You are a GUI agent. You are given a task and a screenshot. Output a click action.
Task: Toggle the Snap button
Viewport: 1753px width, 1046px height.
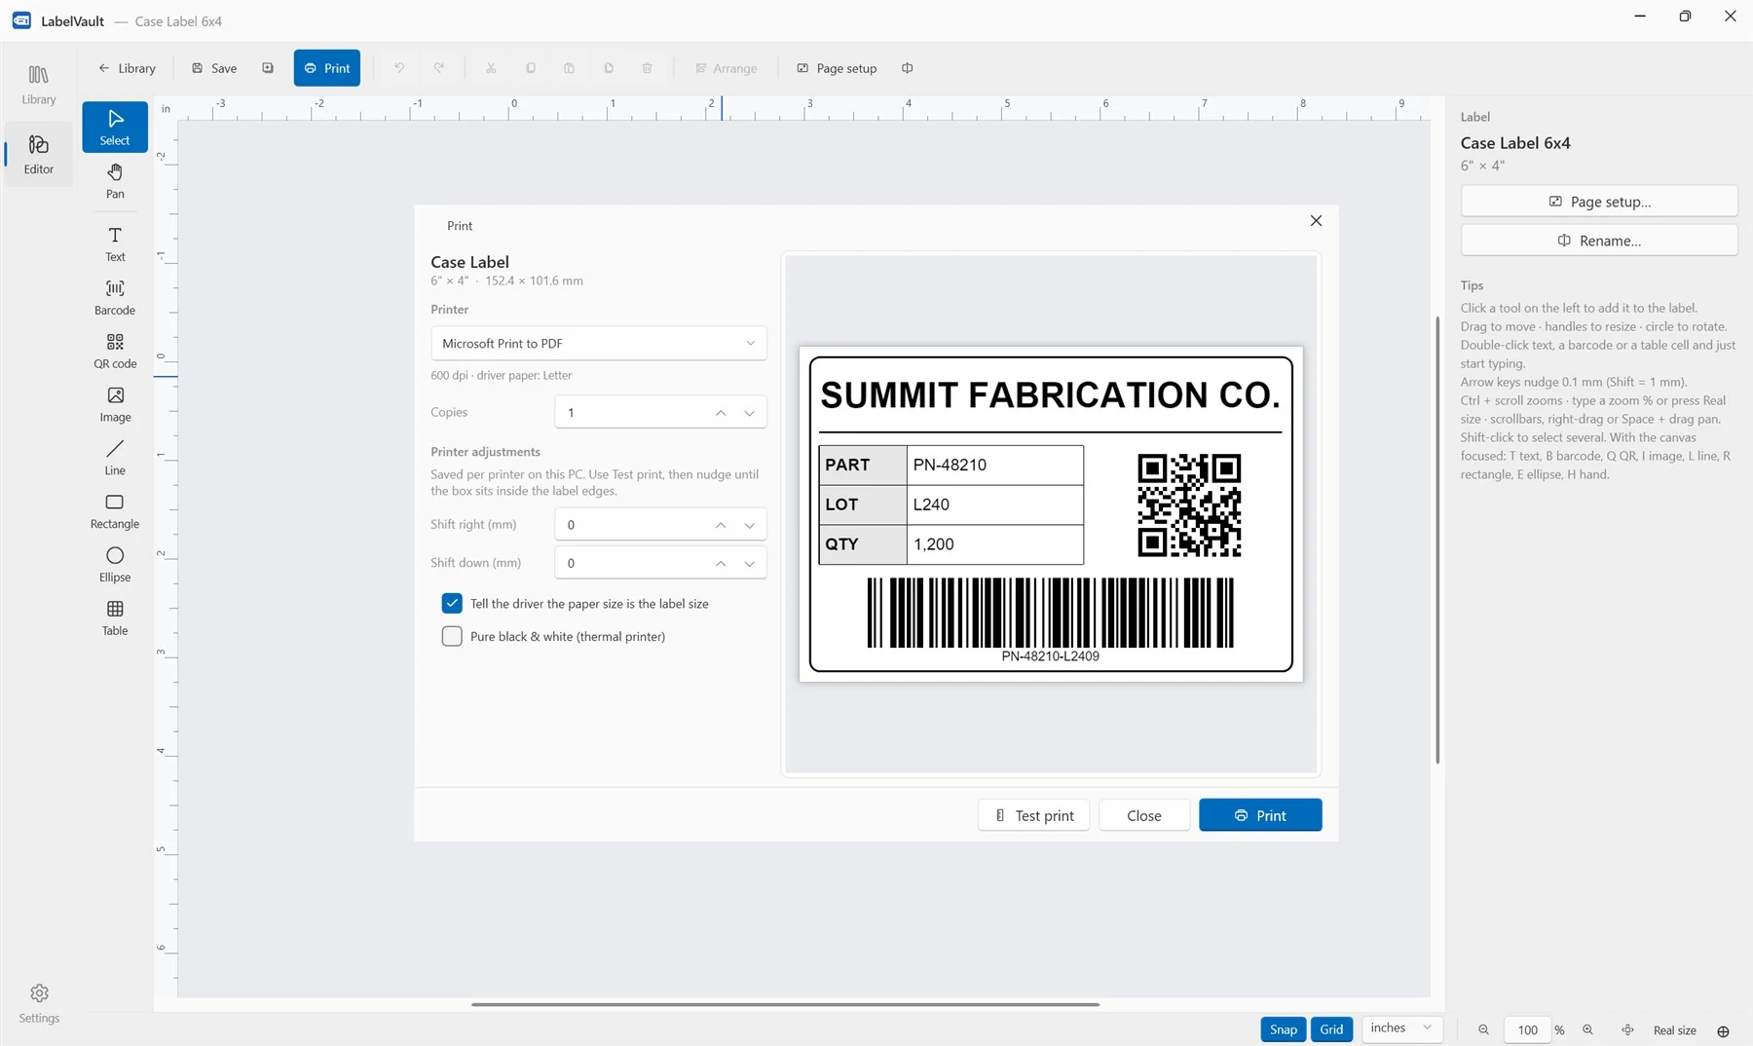click(1283, 1029)
